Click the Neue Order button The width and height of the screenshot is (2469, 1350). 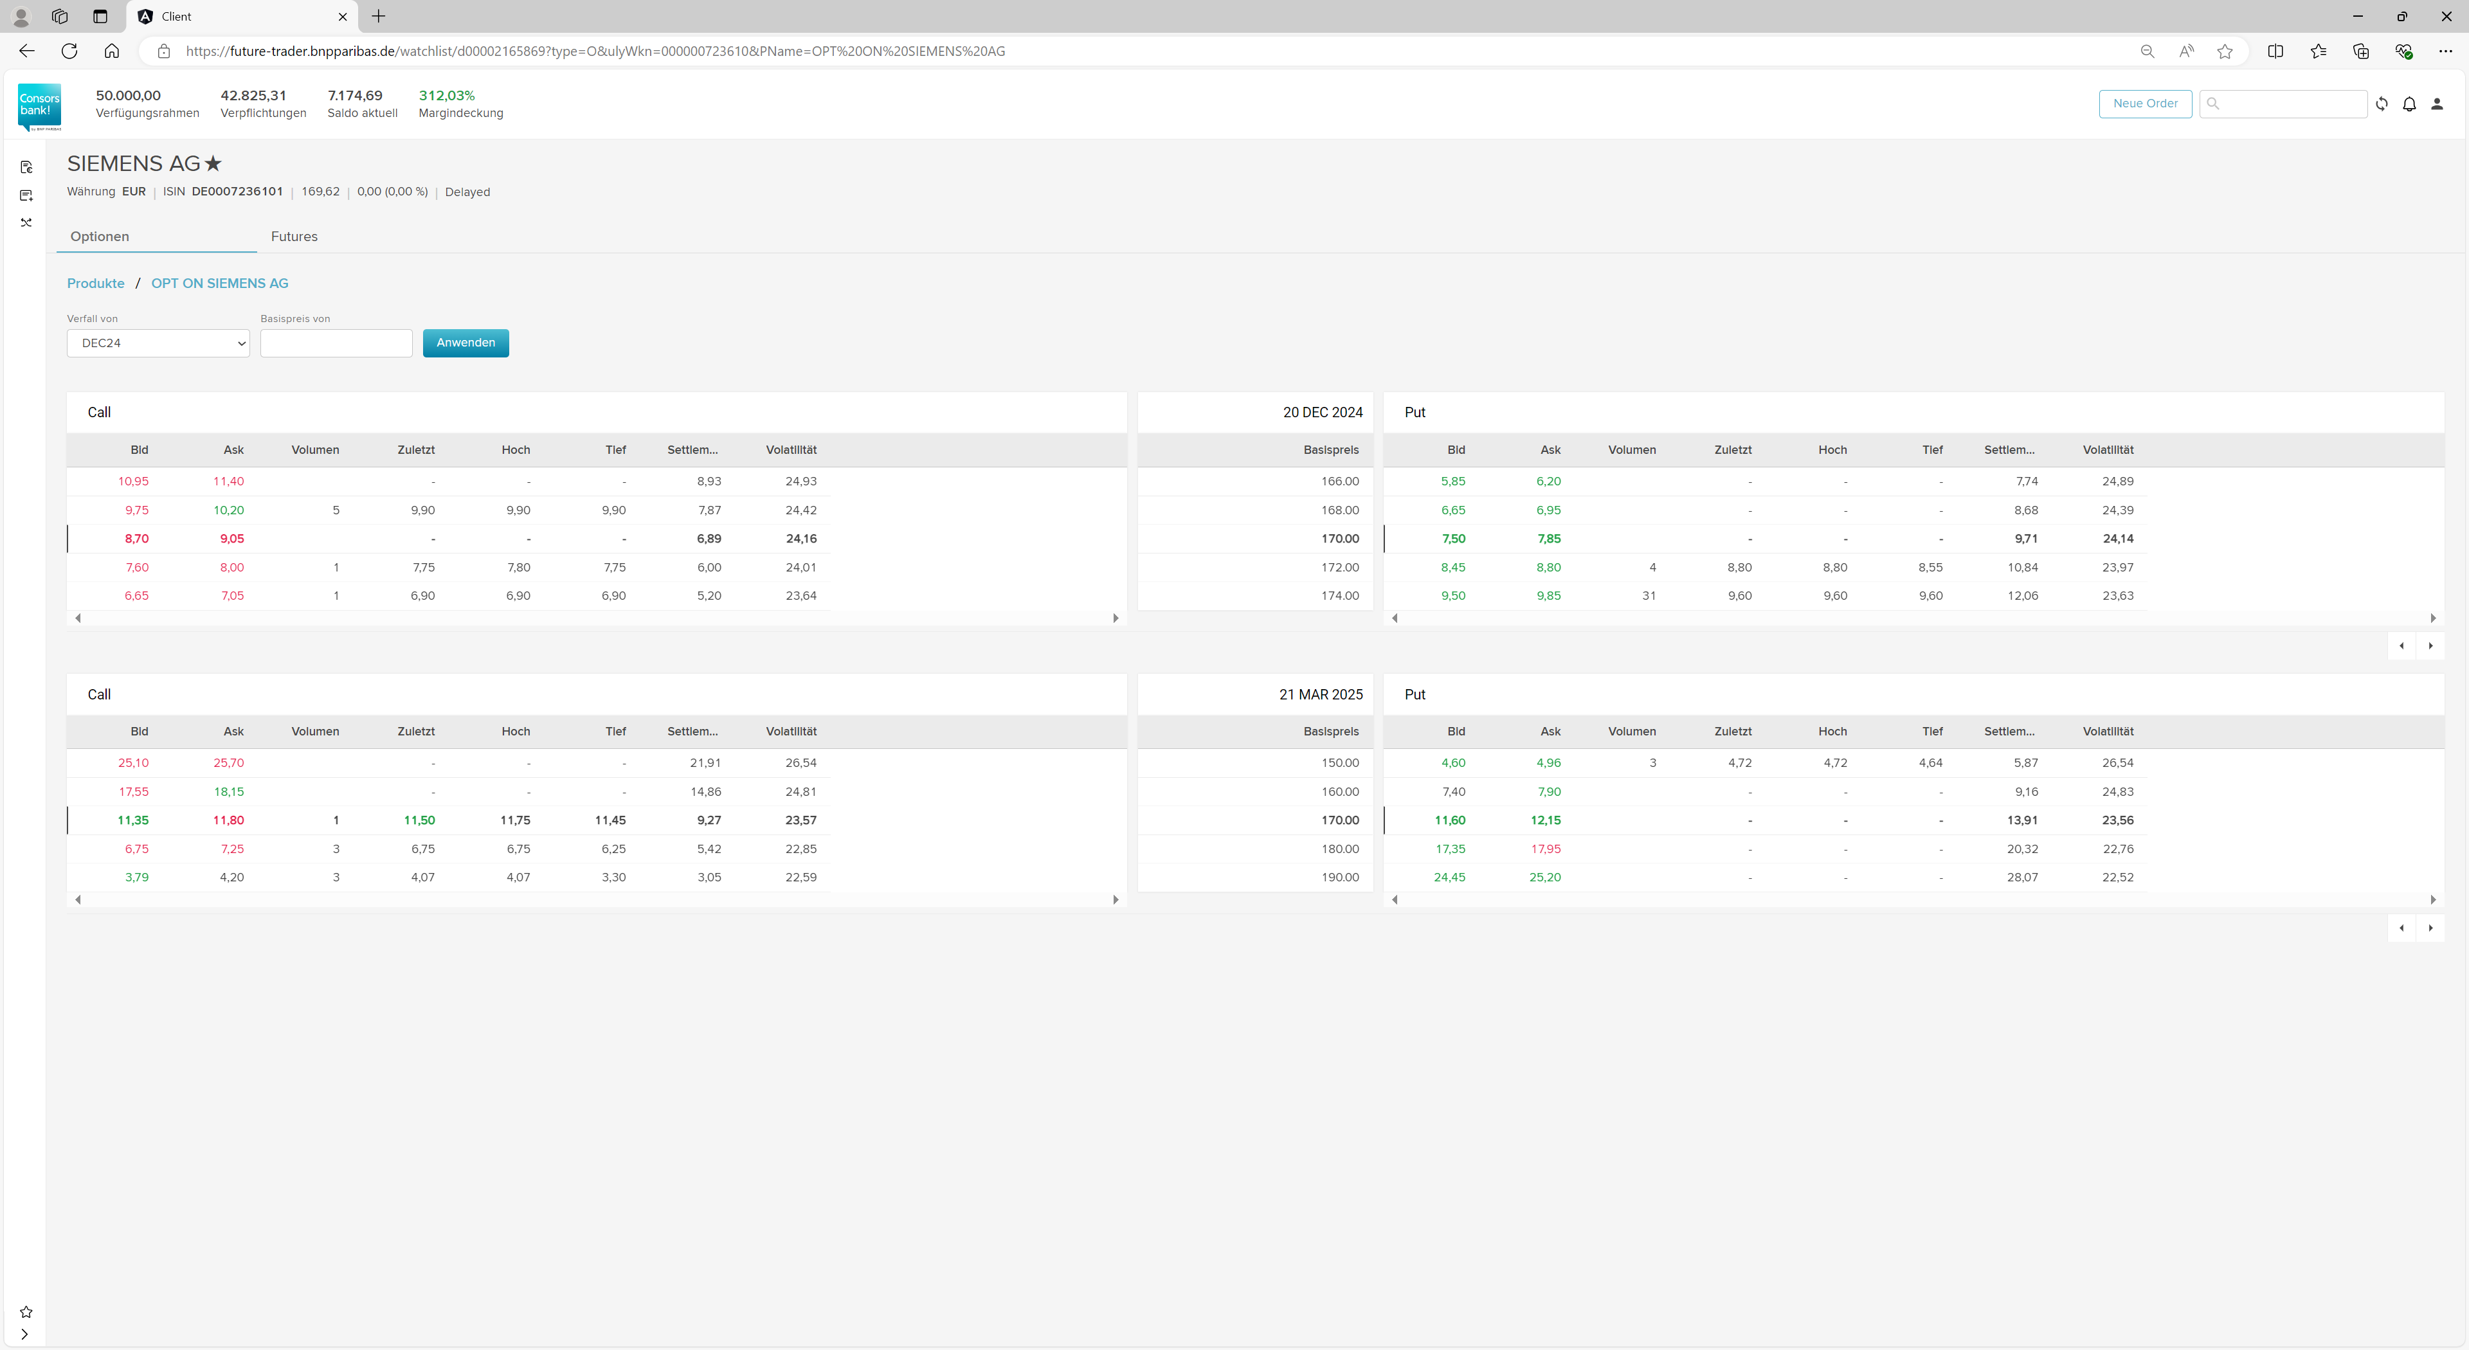2145,104
